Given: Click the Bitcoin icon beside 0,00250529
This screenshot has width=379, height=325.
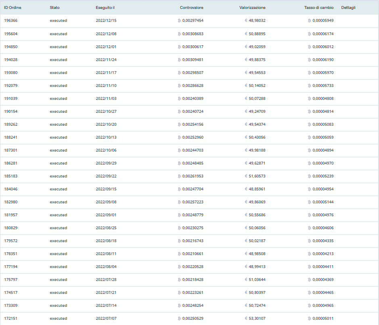Looking at the screenshot, I should [179, 319].
